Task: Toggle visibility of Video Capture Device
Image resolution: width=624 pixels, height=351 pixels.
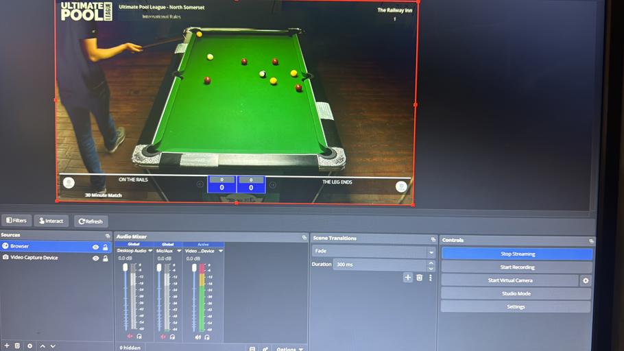Action: pyautogui.click(x=95, y=258)
